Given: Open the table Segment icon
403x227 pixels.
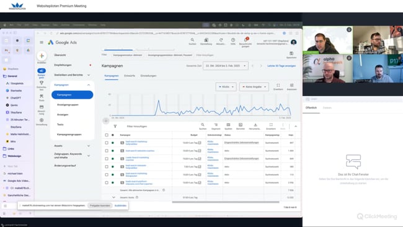Looking at the screenshot, I should click(x=216, y=125).
